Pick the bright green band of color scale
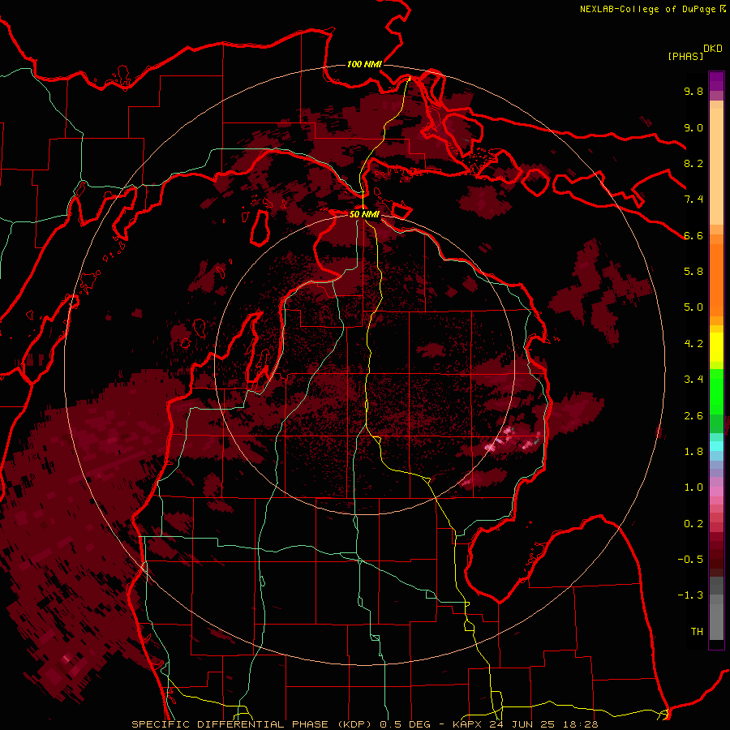 [x=716, y=391]
